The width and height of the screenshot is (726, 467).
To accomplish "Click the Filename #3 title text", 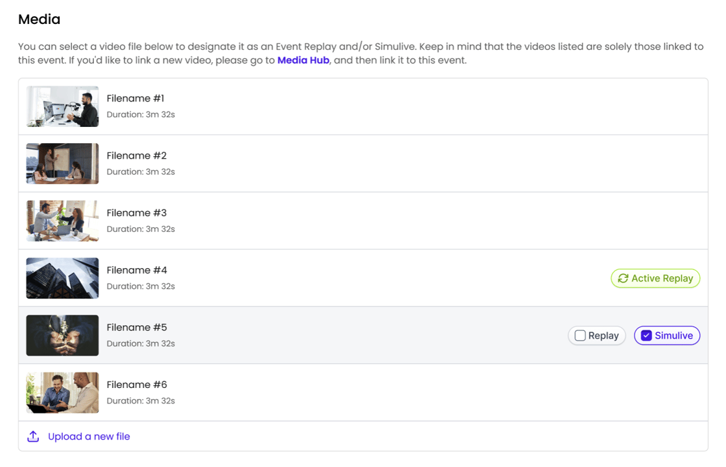I will [137, 213].
